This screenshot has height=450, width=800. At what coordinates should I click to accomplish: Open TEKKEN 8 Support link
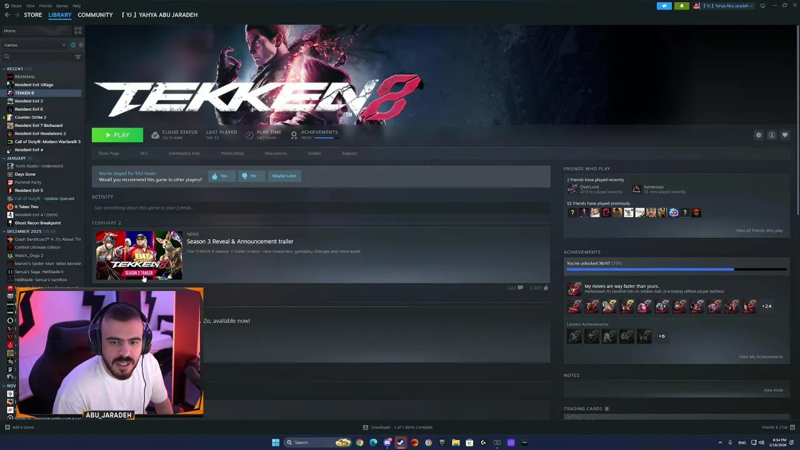[x=349, y=153]
